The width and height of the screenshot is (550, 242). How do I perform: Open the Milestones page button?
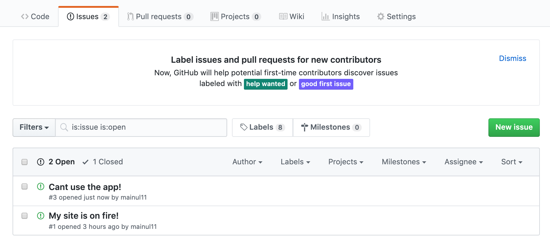331,127
